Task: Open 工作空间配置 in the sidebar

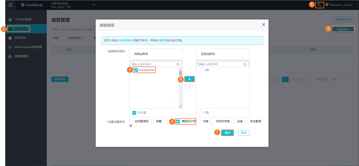Action: point(26,20)
